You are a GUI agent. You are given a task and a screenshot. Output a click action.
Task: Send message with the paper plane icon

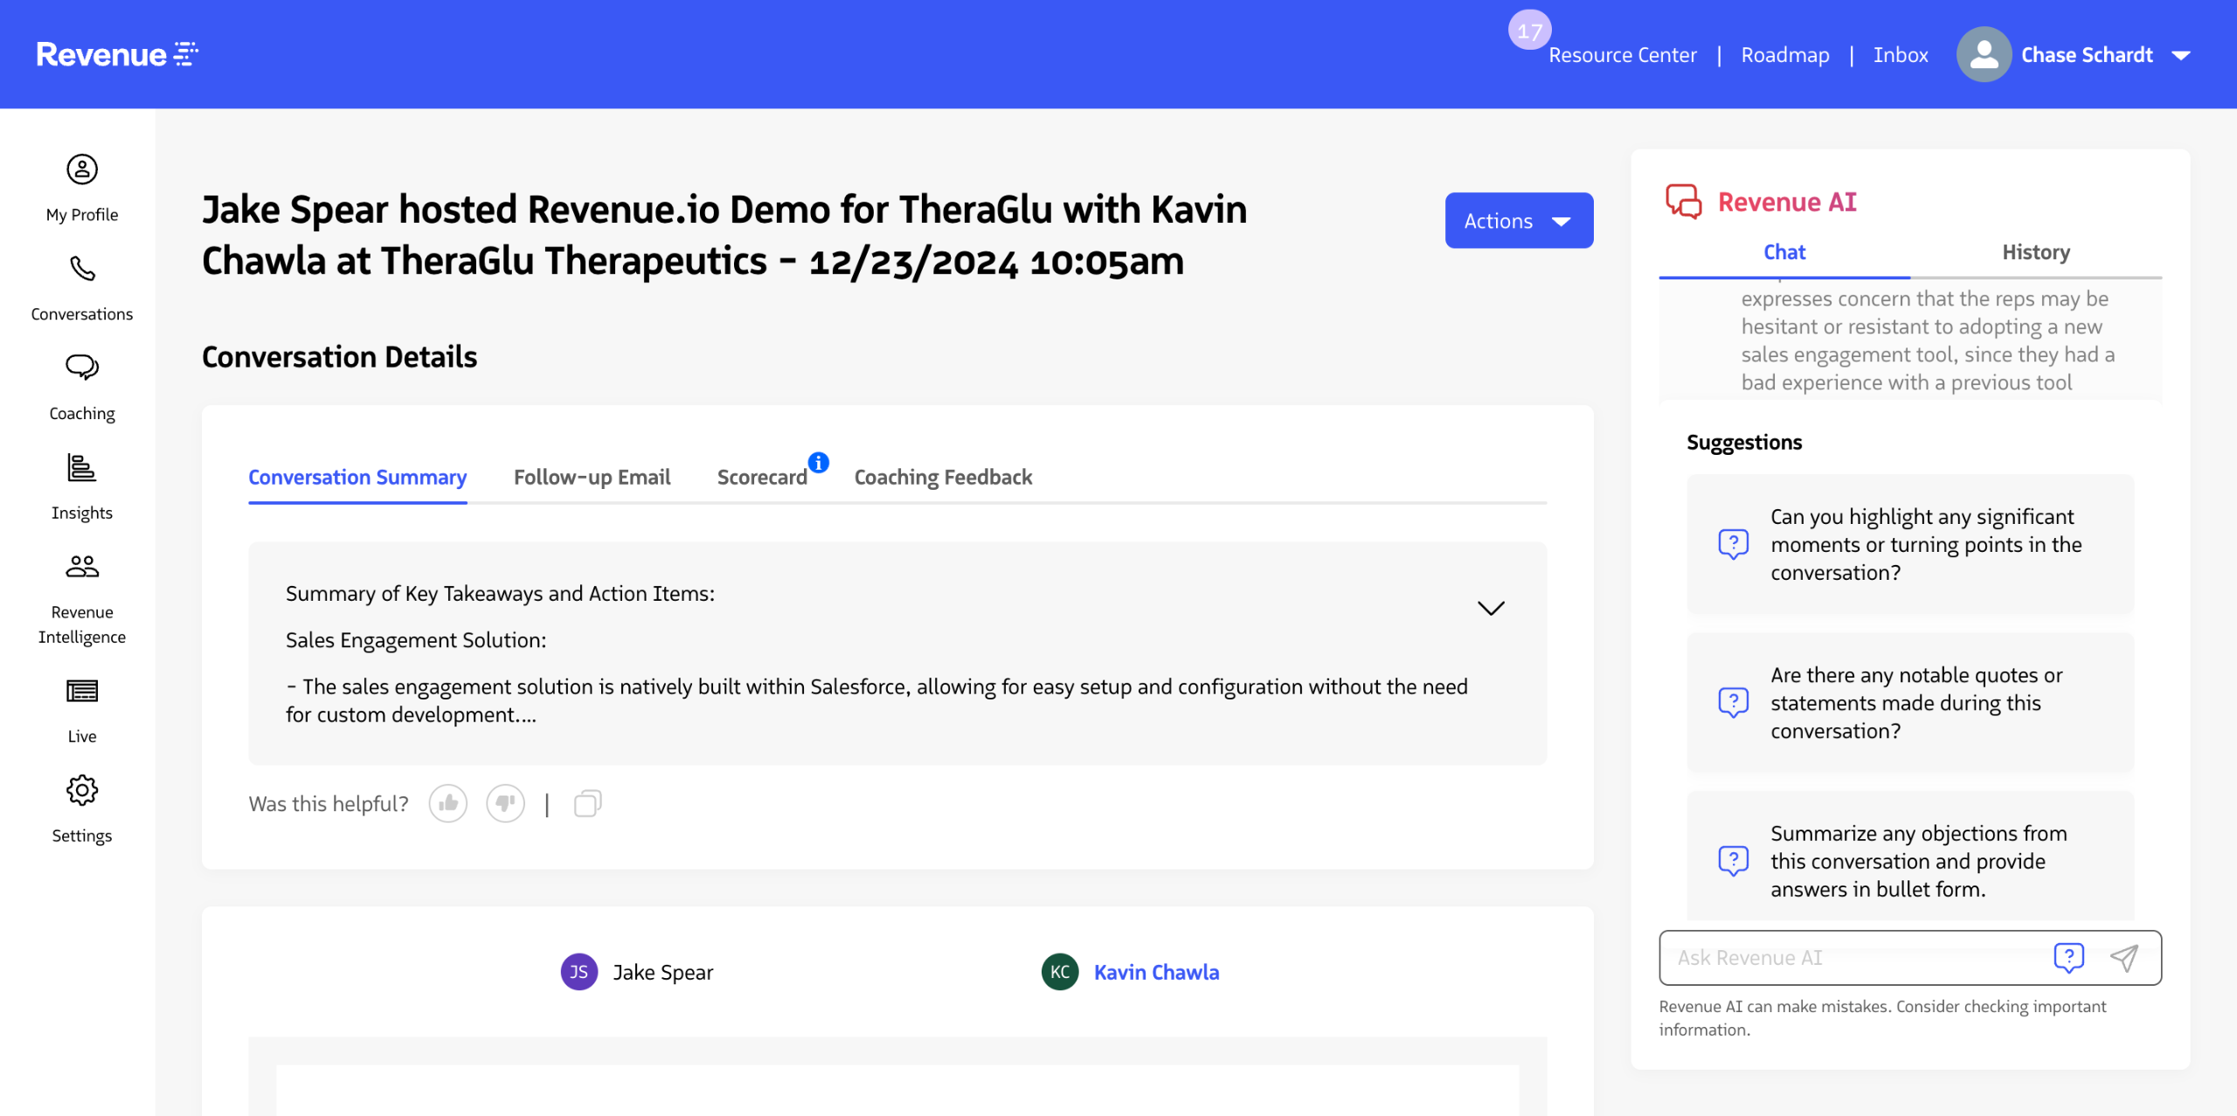[2123, 958]
